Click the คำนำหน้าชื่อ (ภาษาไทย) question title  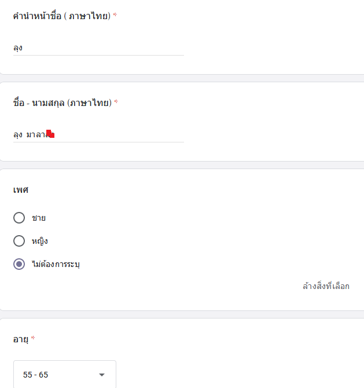(x=61, y=16)
